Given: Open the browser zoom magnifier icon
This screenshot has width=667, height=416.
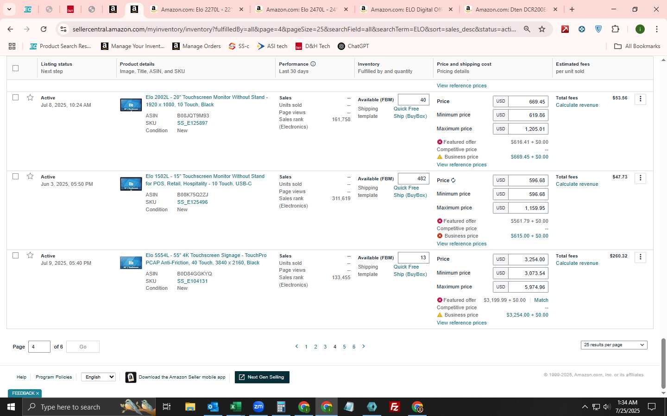Looking at the screenshot, I should point(527,29).
